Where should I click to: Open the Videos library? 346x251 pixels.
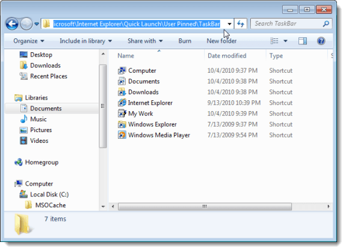click(x=39, y=141)
